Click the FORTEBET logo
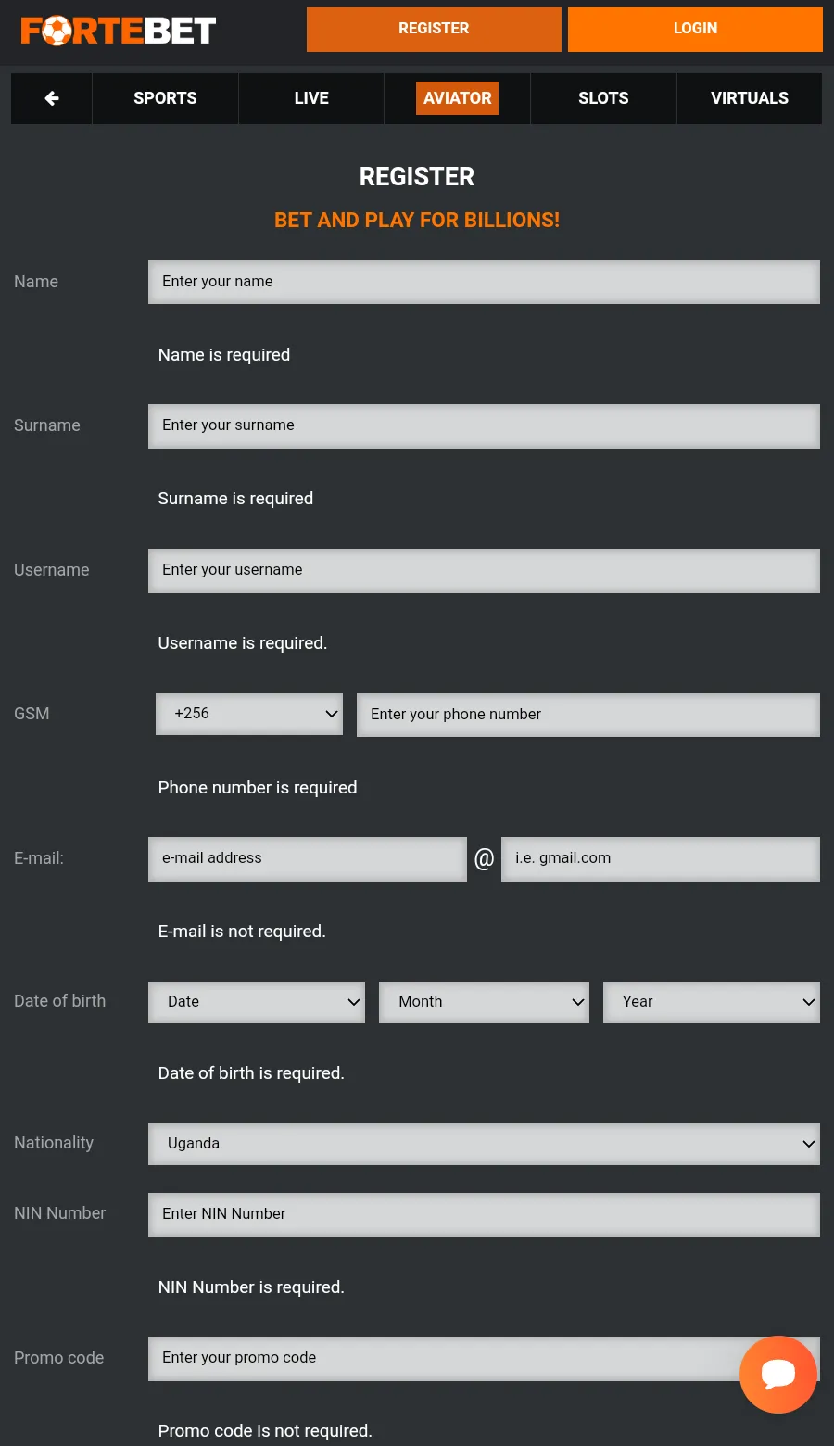This screenshot has width=834, height=1446. coord(116,29)
